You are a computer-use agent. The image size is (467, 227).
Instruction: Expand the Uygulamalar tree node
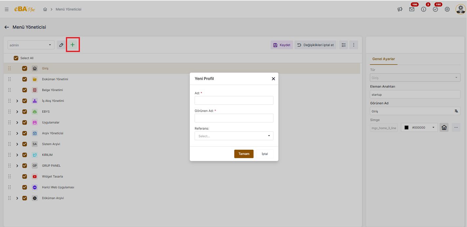tap(17, 123)
